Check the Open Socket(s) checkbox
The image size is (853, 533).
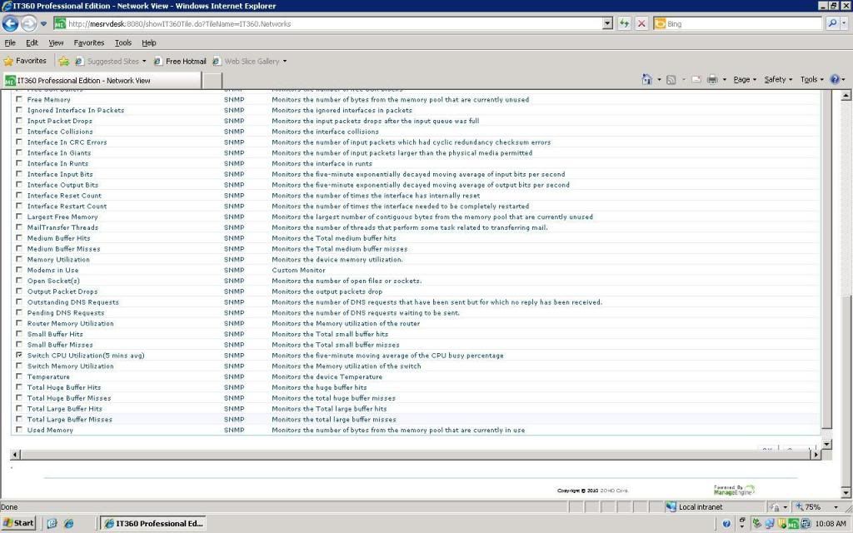(x=19, y=280)
